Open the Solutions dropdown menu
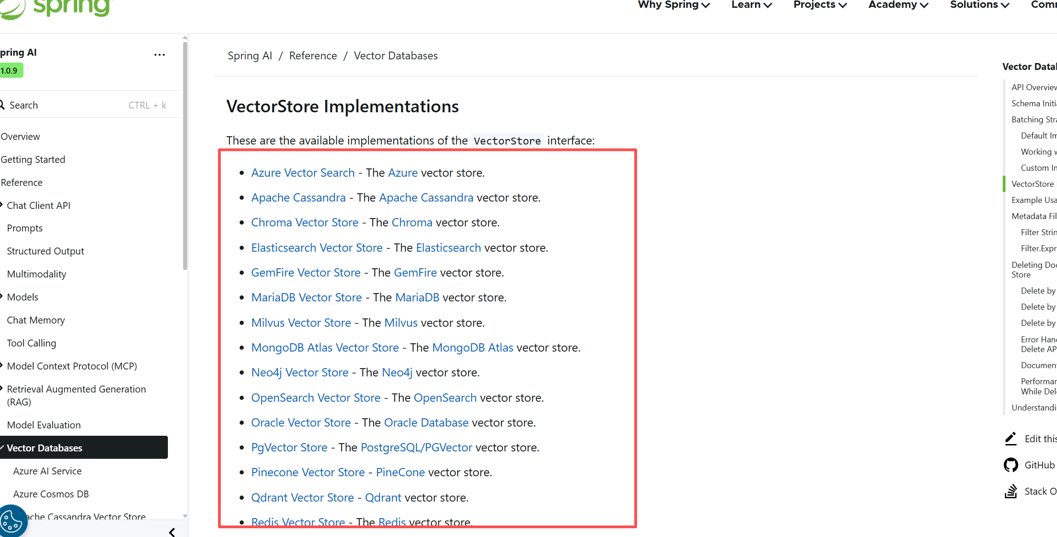The height and width of the screenshot is (537, 1057). click(980, 5)
